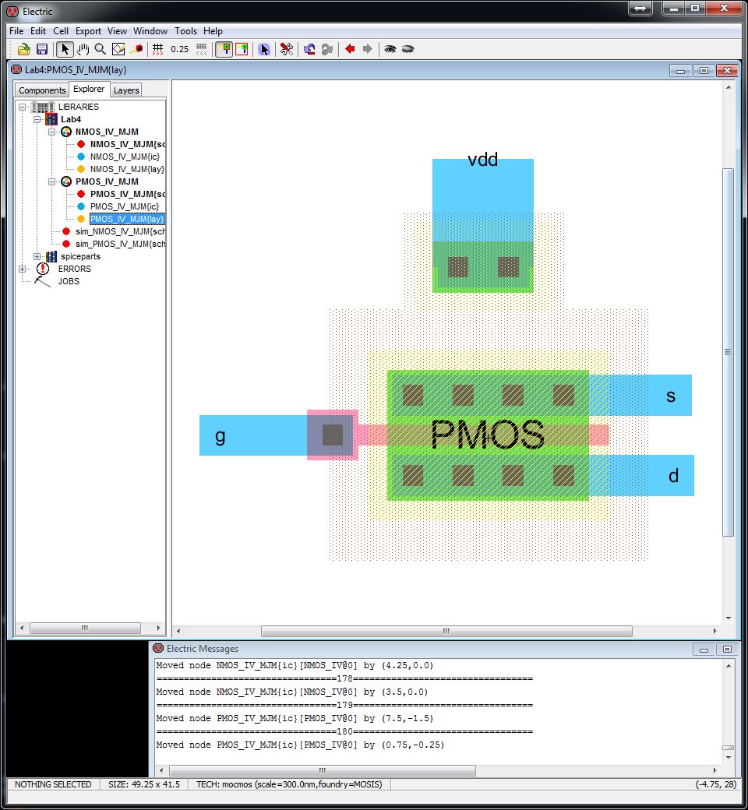Activate the pan (hand) tool
The image size is (748, 810).
[83, 48]
